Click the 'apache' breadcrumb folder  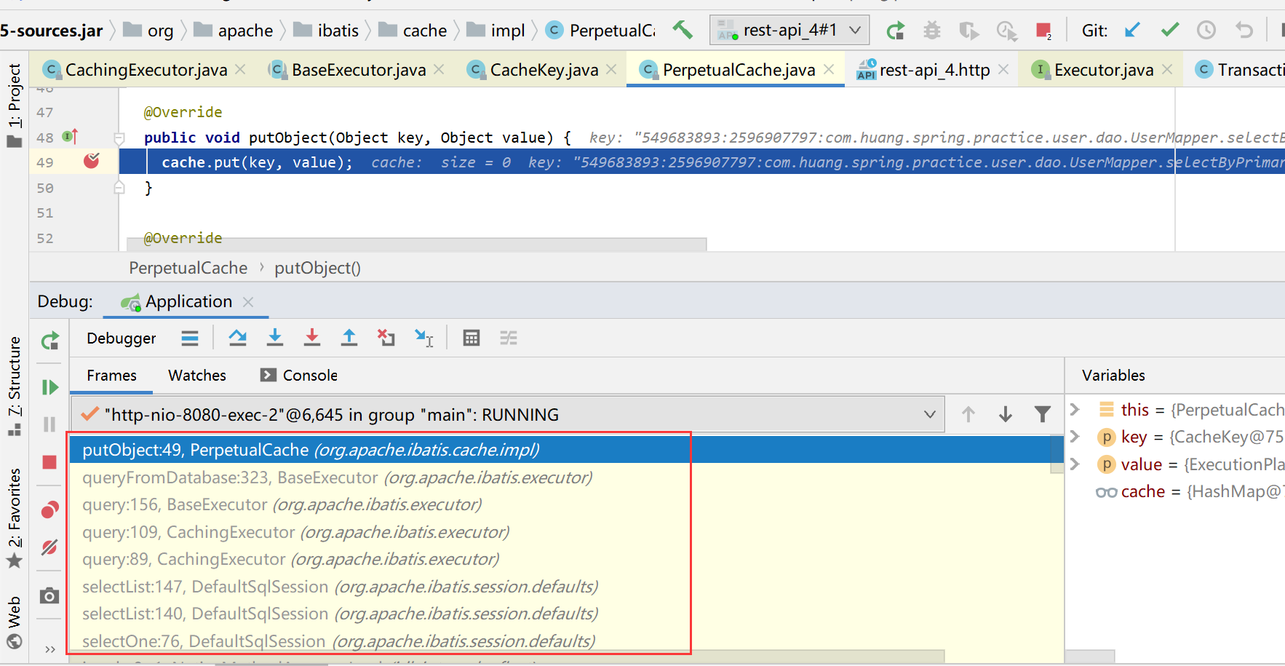pyautogui.click(x=233, y=31)
